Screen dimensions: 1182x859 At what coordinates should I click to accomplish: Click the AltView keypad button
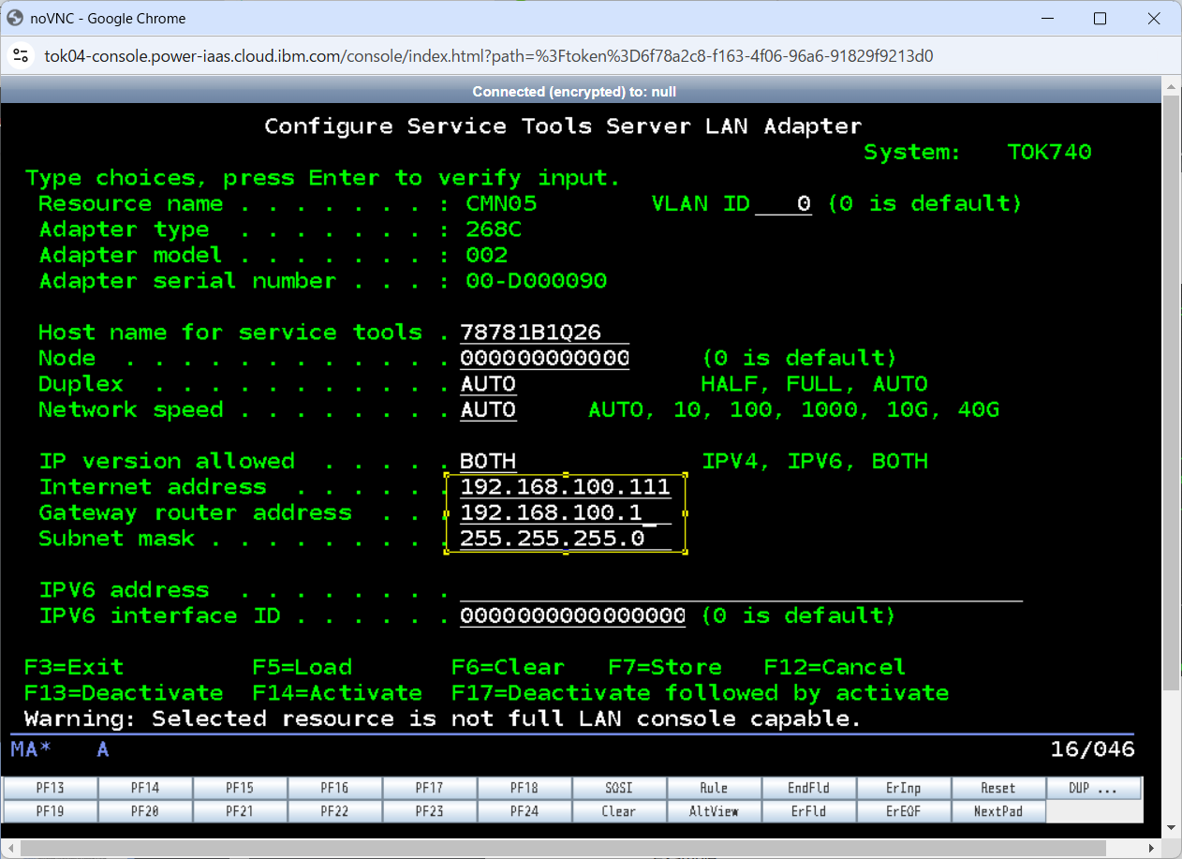pyautogui.click(x=714, y=811)
